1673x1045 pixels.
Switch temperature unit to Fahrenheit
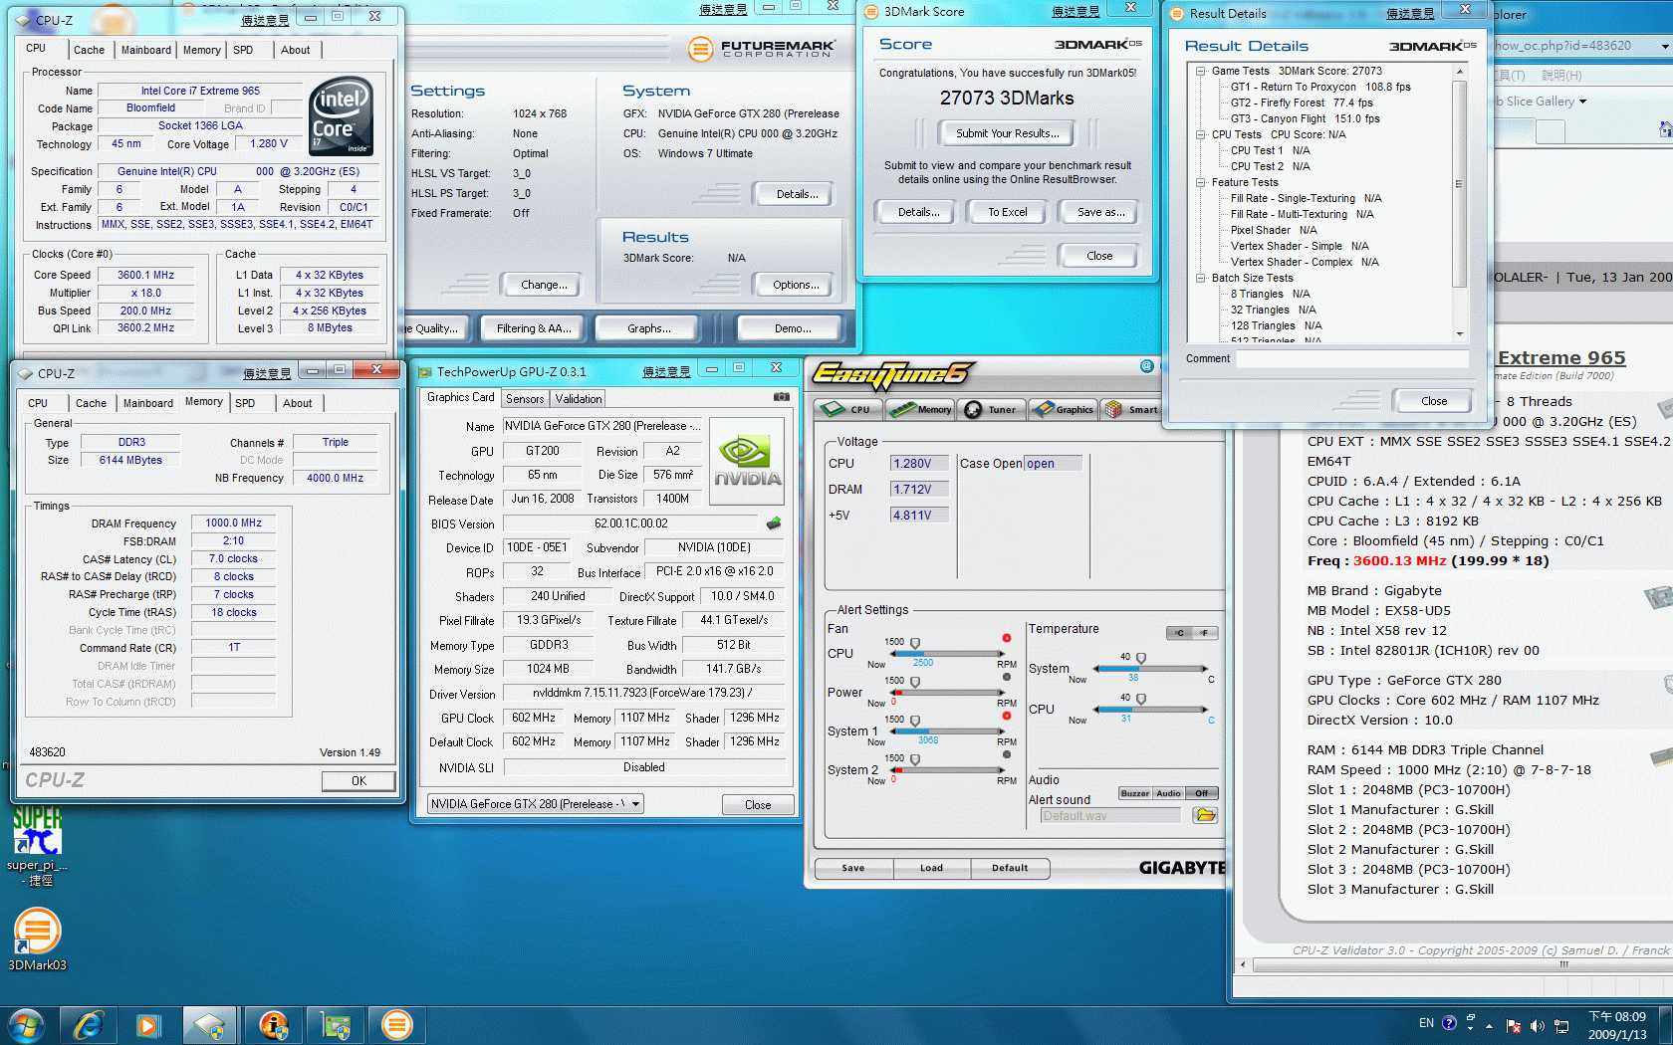click(1205, 633)
